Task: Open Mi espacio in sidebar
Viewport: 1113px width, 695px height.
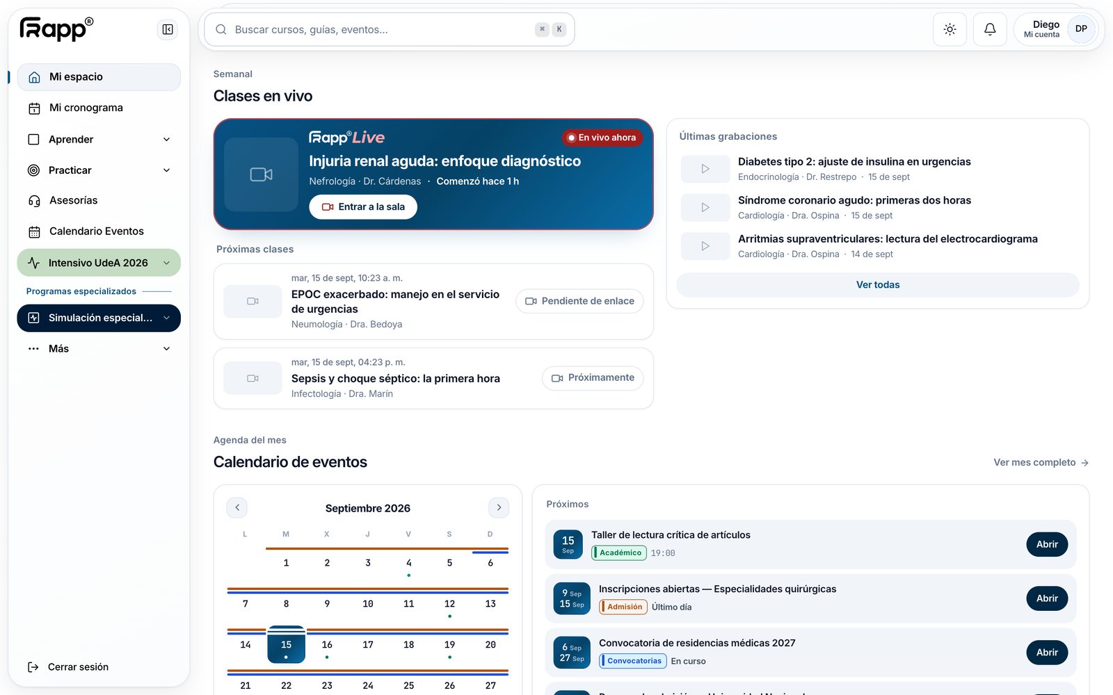Action: click(x=99, y=77)
